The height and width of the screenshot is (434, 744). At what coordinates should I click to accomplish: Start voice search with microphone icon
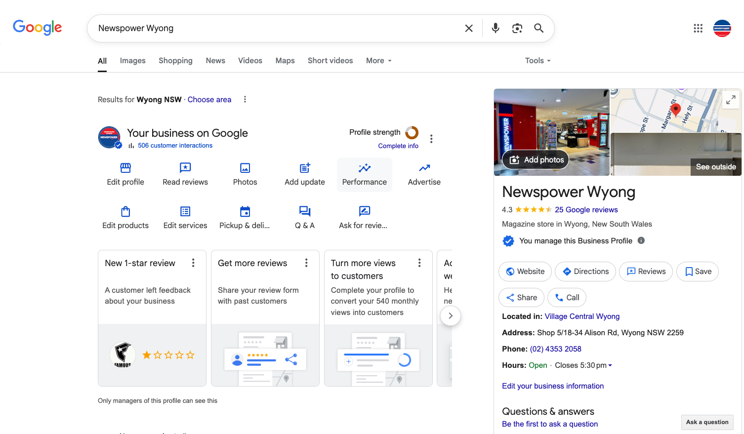(496, 28)
